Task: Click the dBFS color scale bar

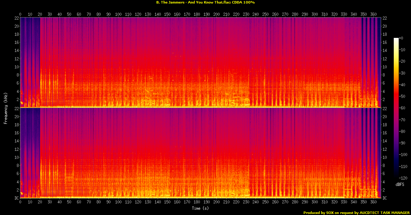Action: click(396, 108)
